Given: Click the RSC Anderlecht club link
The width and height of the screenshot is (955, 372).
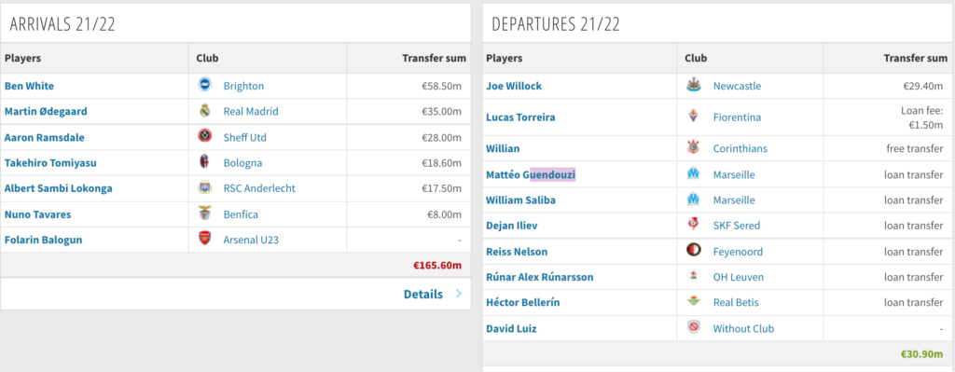Looking at the screenshot, I should [259, 188].
